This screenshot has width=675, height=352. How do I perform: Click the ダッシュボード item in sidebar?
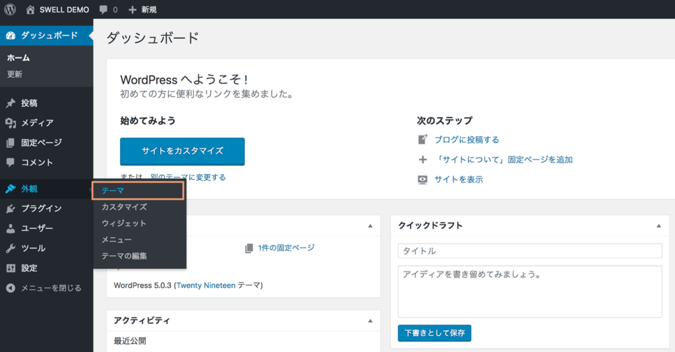pos(47,36)
